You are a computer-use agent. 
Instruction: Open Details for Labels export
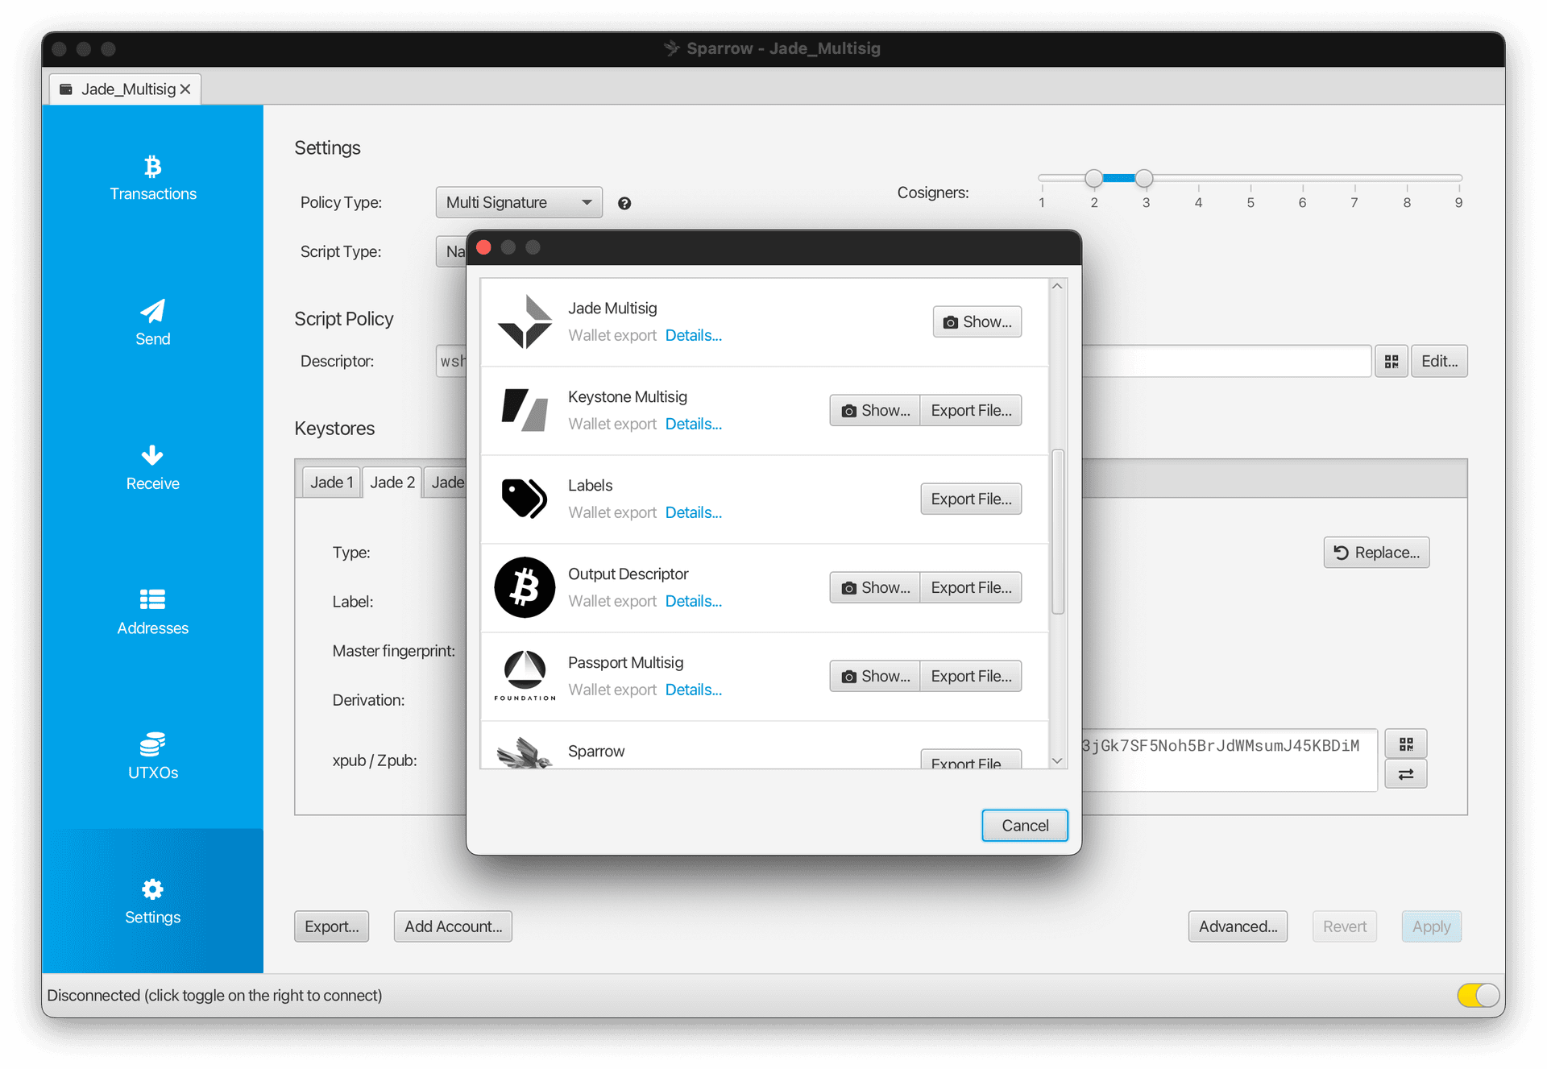pos(694,513)
